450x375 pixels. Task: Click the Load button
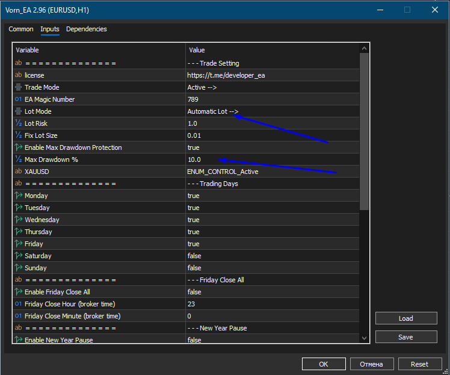(x=406, y=318)
